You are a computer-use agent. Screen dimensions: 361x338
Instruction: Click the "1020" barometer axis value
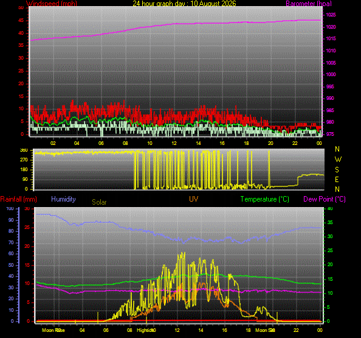click(x=331, y=27)
